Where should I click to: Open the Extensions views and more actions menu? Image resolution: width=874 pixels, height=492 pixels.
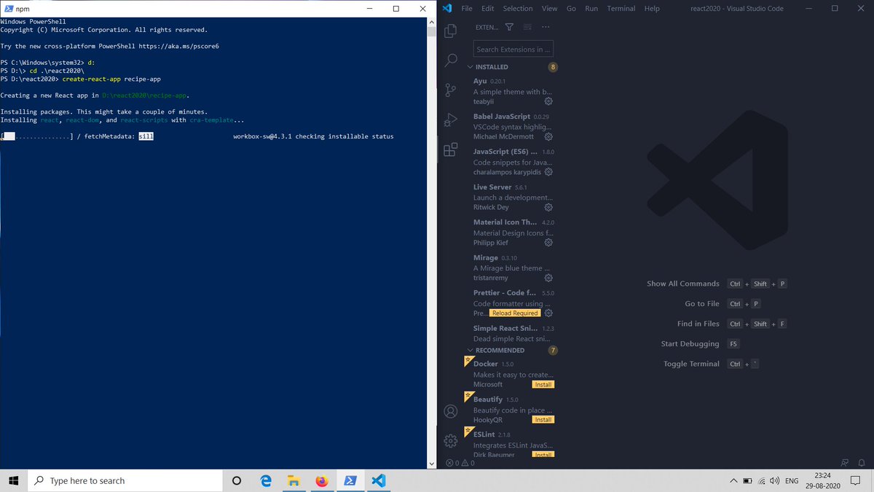546,27
